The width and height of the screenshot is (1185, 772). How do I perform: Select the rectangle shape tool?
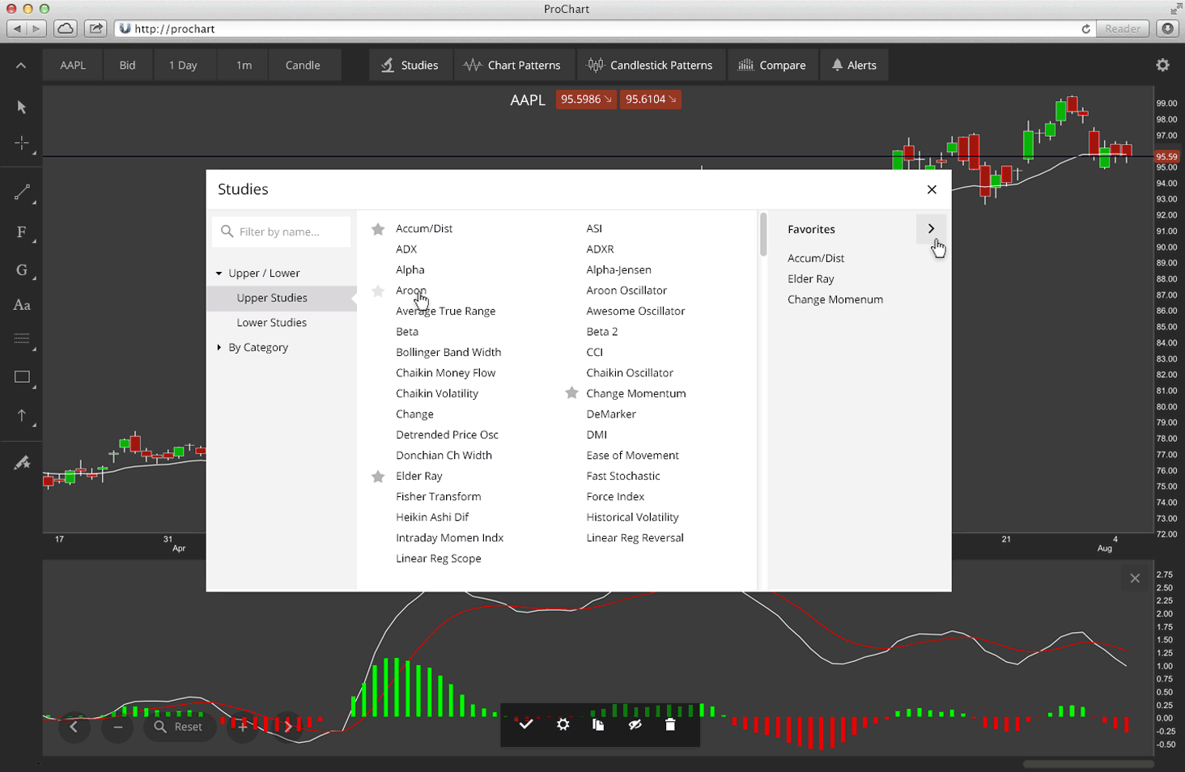pos(22,377)
